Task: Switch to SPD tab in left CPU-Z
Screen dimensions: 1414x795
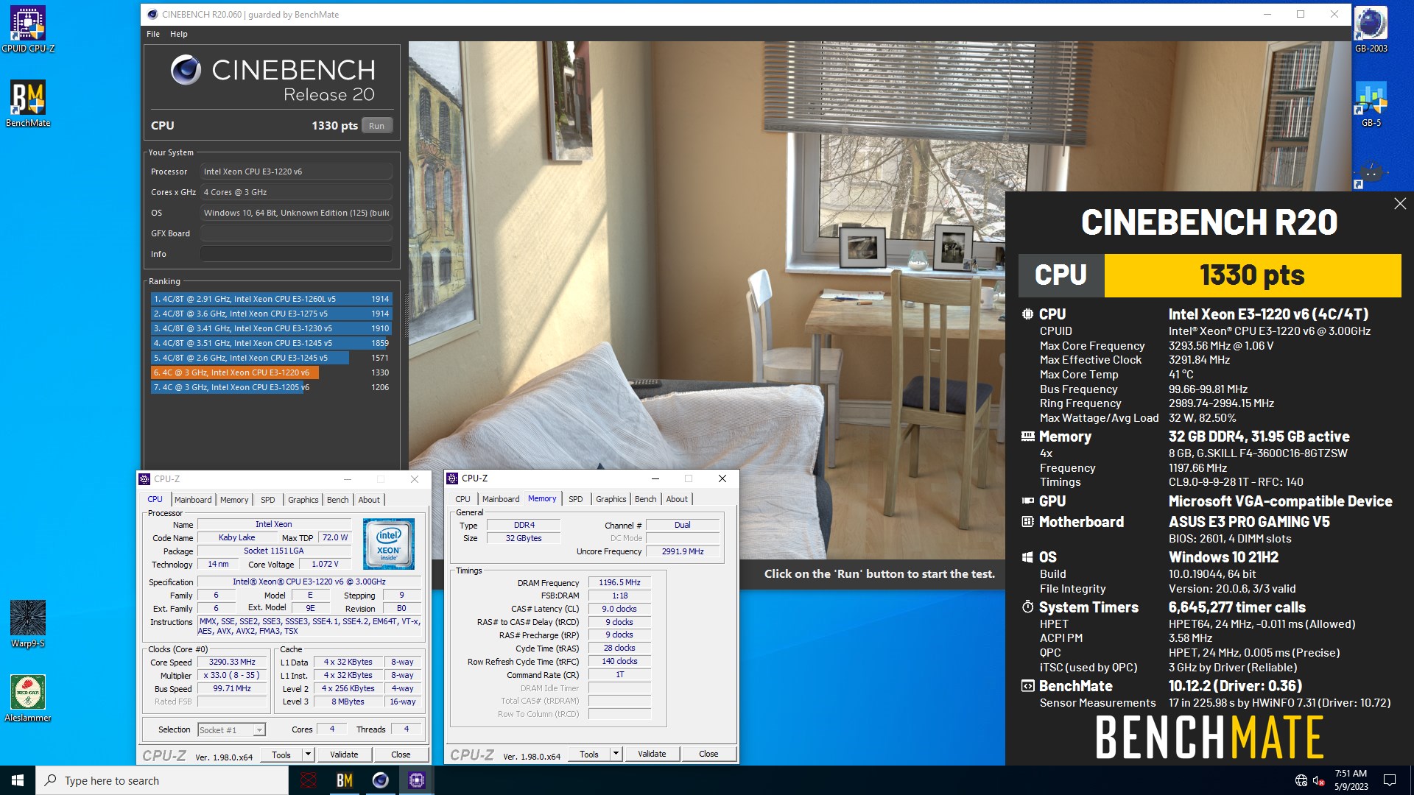Action: (x=268, y=500)
